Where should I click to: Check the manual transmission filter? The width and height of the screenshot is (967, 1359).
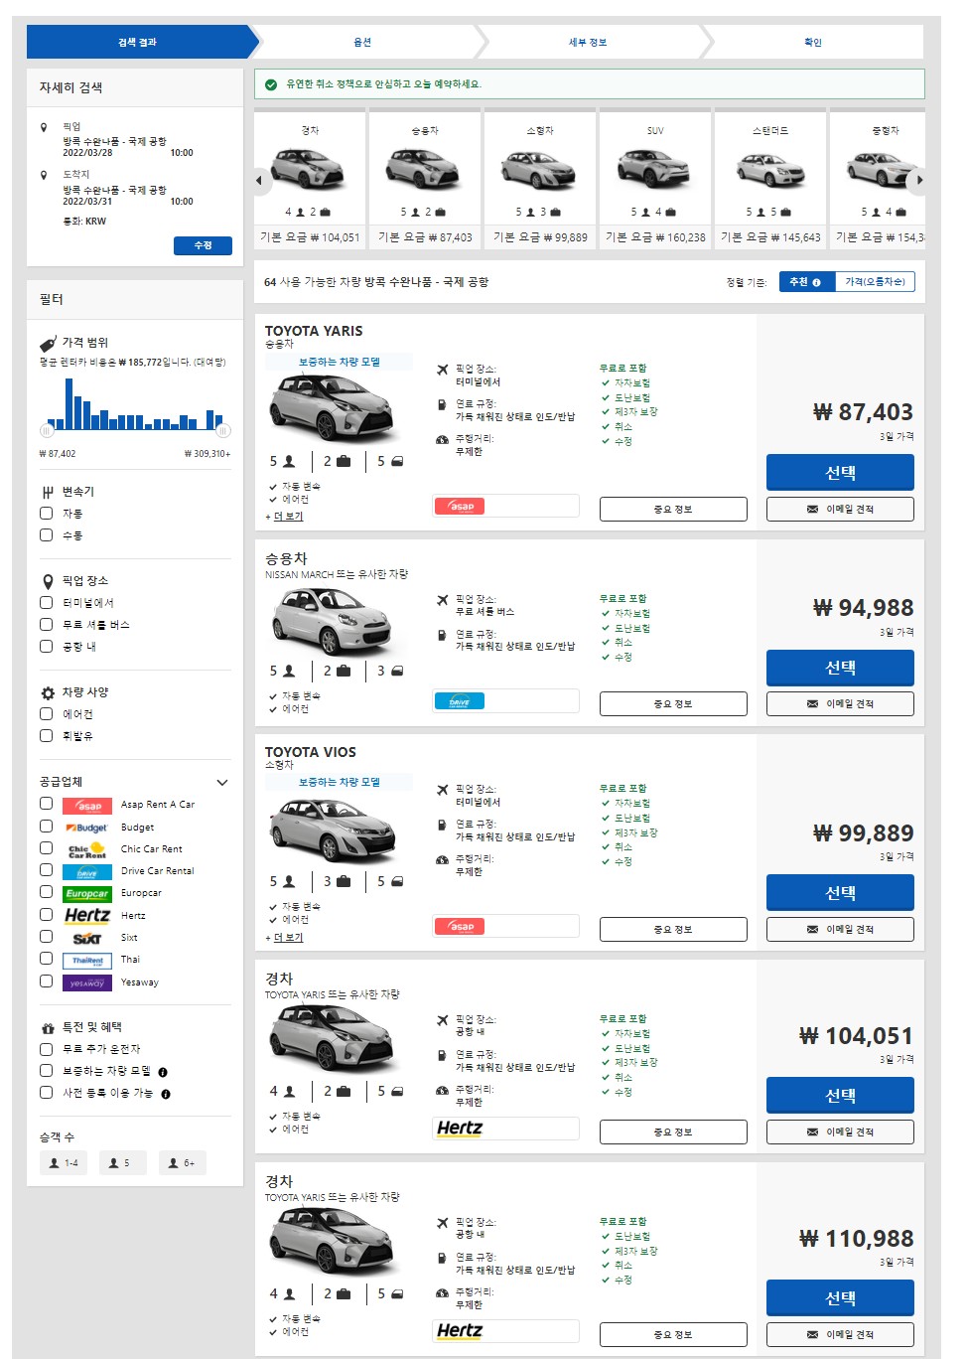point(46,535)
